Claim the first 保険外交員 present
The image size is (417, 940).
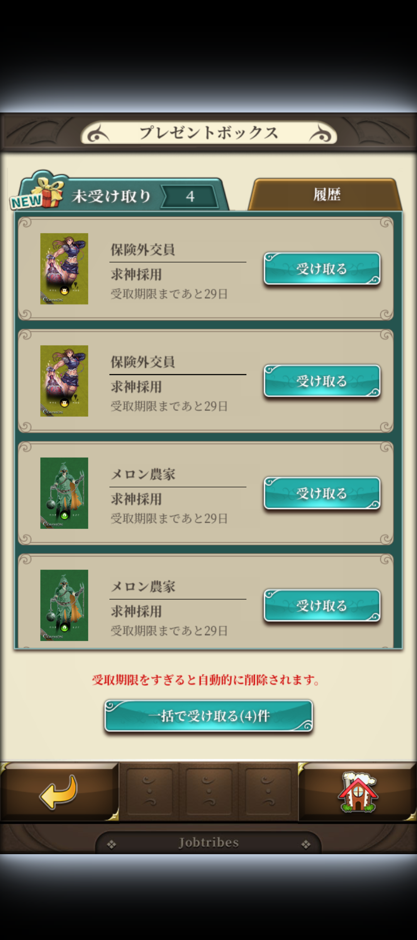(x=322, y=269)
